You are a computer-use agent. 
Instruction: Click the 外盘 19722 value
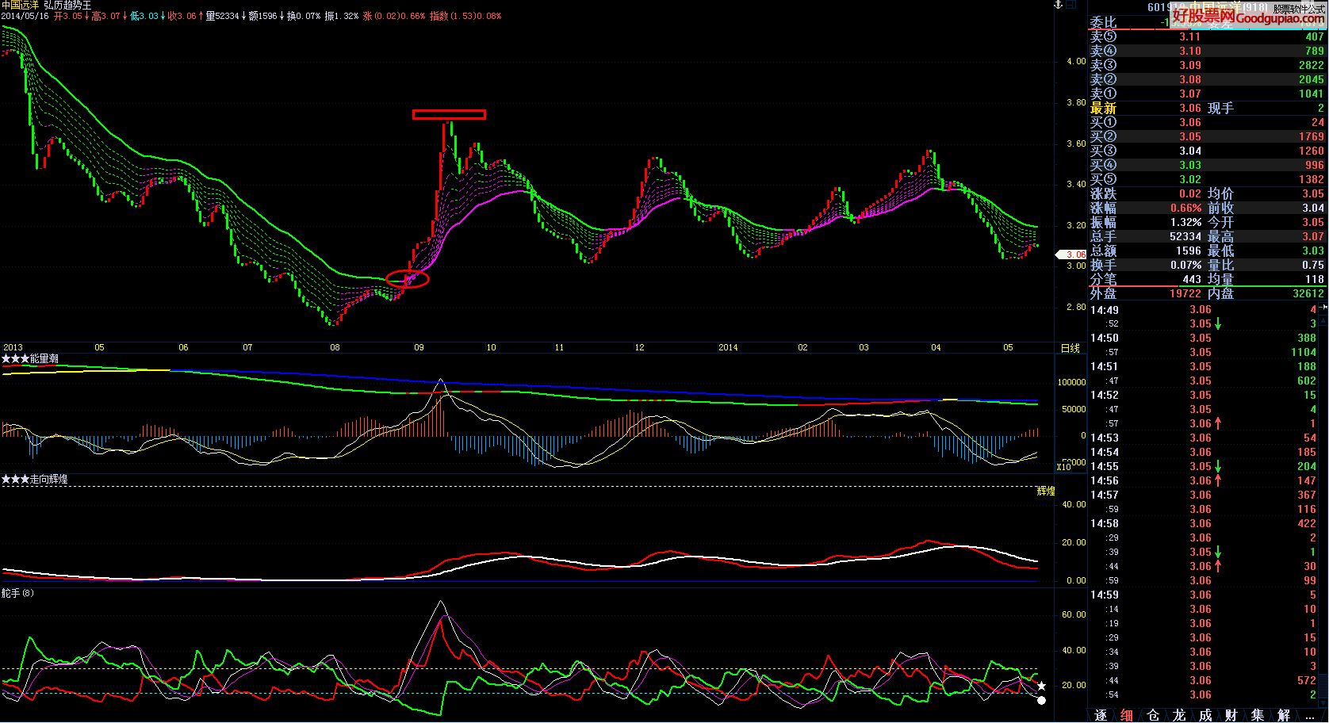click(x=1185, y=293)
